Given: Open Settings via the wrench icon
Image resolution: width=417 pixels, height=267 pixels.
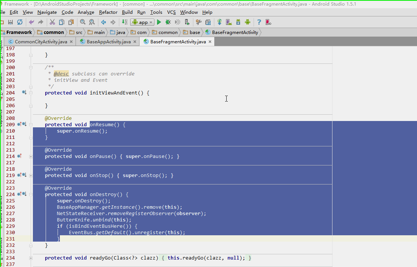Looking at the screenshot, I should coord(199,22).
